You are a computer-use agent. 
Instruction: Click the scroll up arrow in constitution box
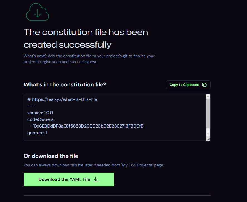click(208, 96)
